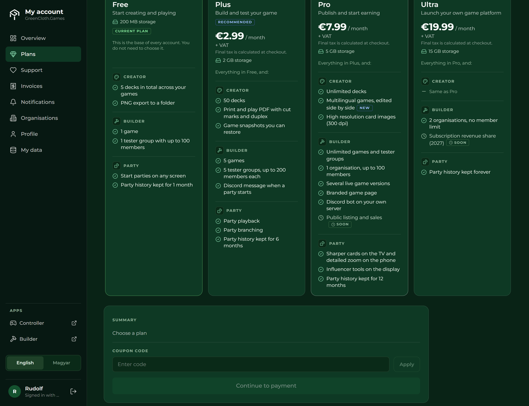This screenshot has height=406, width=529.
Task: Go to Overview page
Action: point(43,38)
